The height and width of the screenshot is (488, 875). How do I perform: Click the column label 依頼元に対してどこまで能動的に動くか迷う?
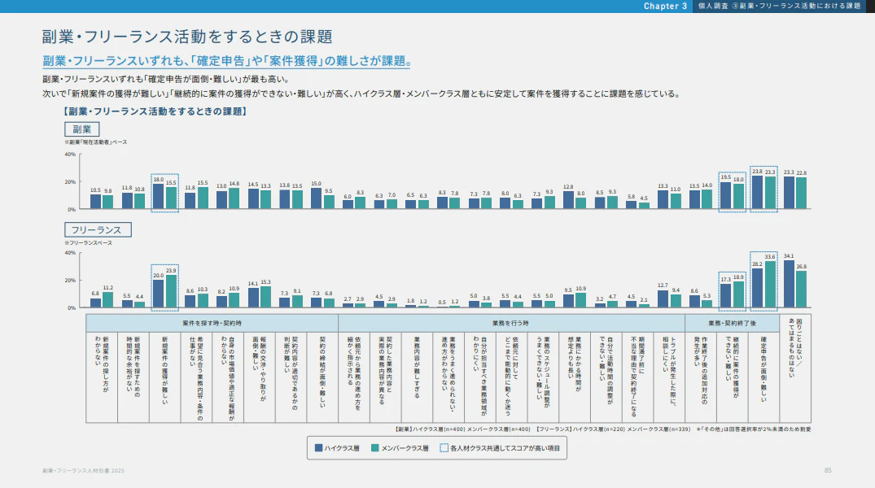(511, 375)
